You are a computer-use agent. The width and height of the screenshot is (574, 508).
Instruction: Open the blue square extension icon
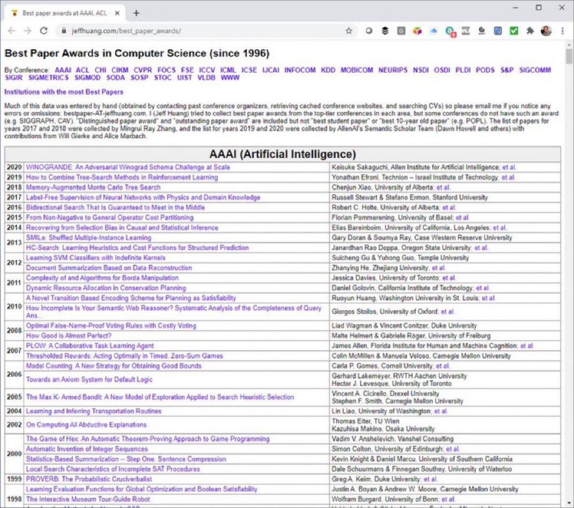[498, 31]
